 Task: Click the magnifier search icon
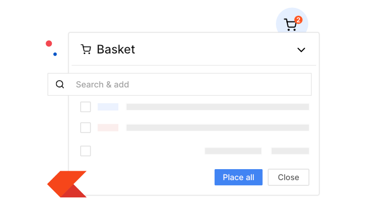pyautogui.click(x=60, y=84)
